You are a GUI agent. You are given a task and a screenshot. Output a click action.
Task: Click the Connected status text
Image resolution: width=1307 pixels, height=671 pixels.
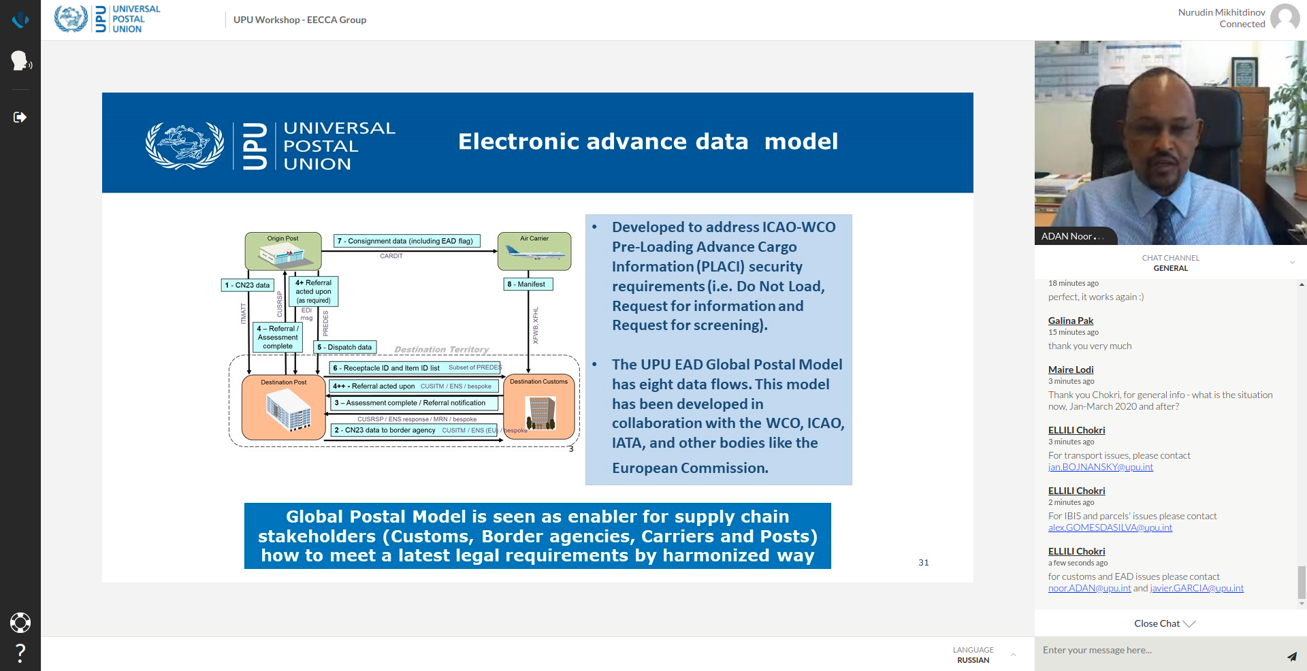1242,24
